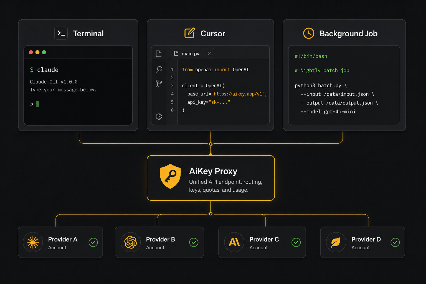Click the '$ claude' command line

44,70
